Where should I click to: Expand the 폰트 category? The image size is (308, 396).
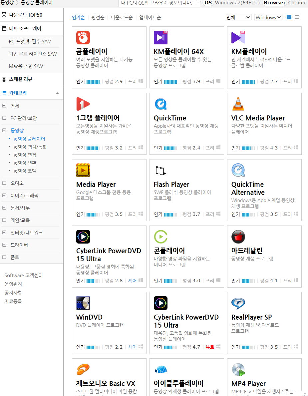point(4,257)
